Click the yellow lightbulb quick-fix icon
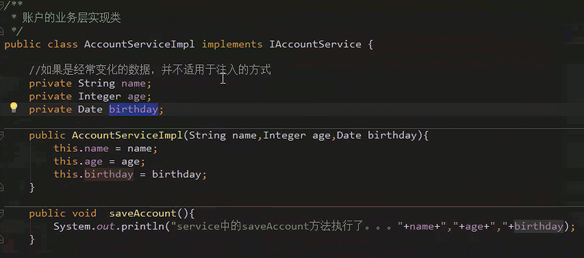Viewport: 584px width, 258px height. [14, 108]
